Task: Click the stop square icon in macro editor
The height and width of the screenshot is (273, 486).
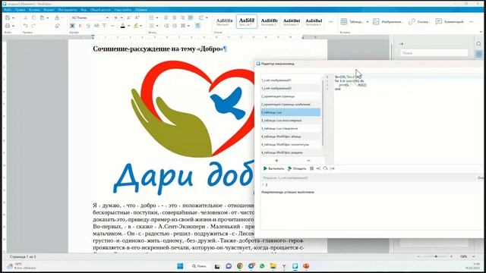Action: [x=312, y=168]
